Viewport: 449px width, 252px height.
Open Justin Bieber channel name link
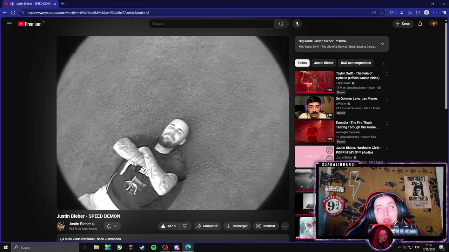[80, 224]
